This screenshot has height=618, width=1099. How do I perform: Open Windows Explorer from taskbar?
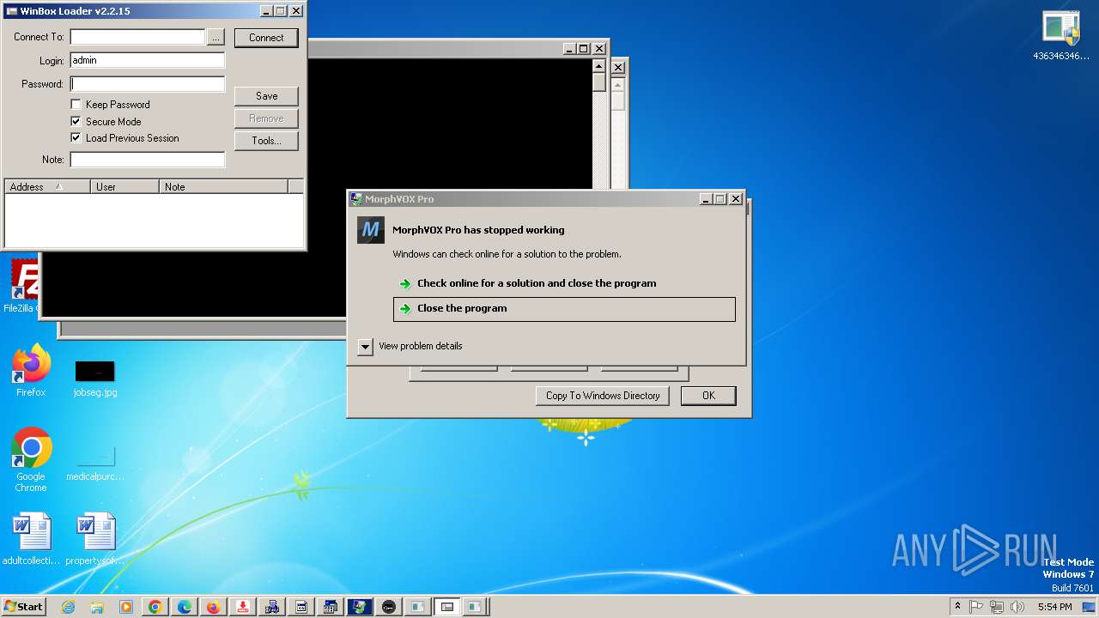coord(97,607)
